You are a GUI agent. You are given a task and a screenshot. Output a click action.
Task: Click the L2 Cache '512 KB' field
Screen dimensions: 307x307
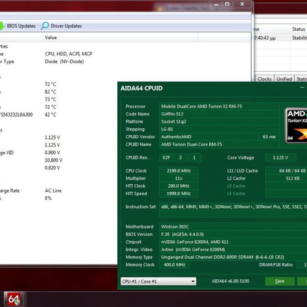pos(286,178)
